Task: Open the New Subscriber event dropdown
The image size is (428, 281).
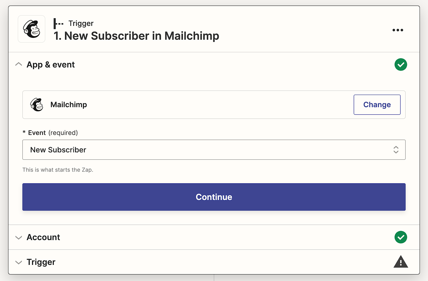Action: [x=208, y=150]
